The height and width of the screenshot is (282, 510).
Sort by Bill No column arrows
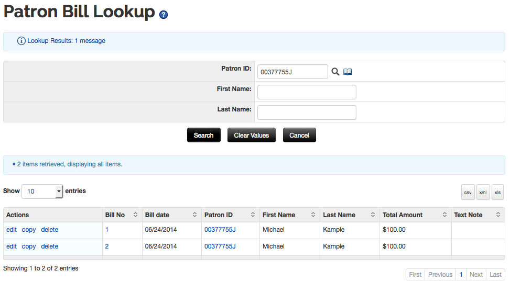[x=136, y=215]
